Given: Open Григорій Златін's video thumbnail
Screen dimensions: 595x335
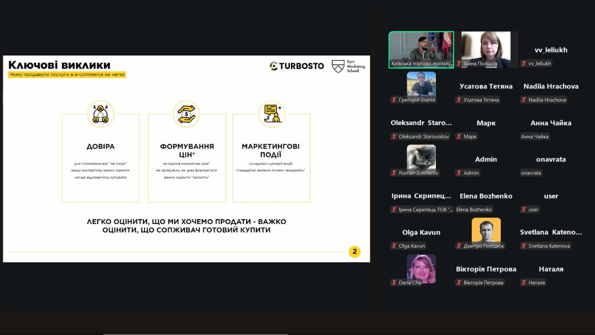Looking at the screenshot, I should pos(421,84).
